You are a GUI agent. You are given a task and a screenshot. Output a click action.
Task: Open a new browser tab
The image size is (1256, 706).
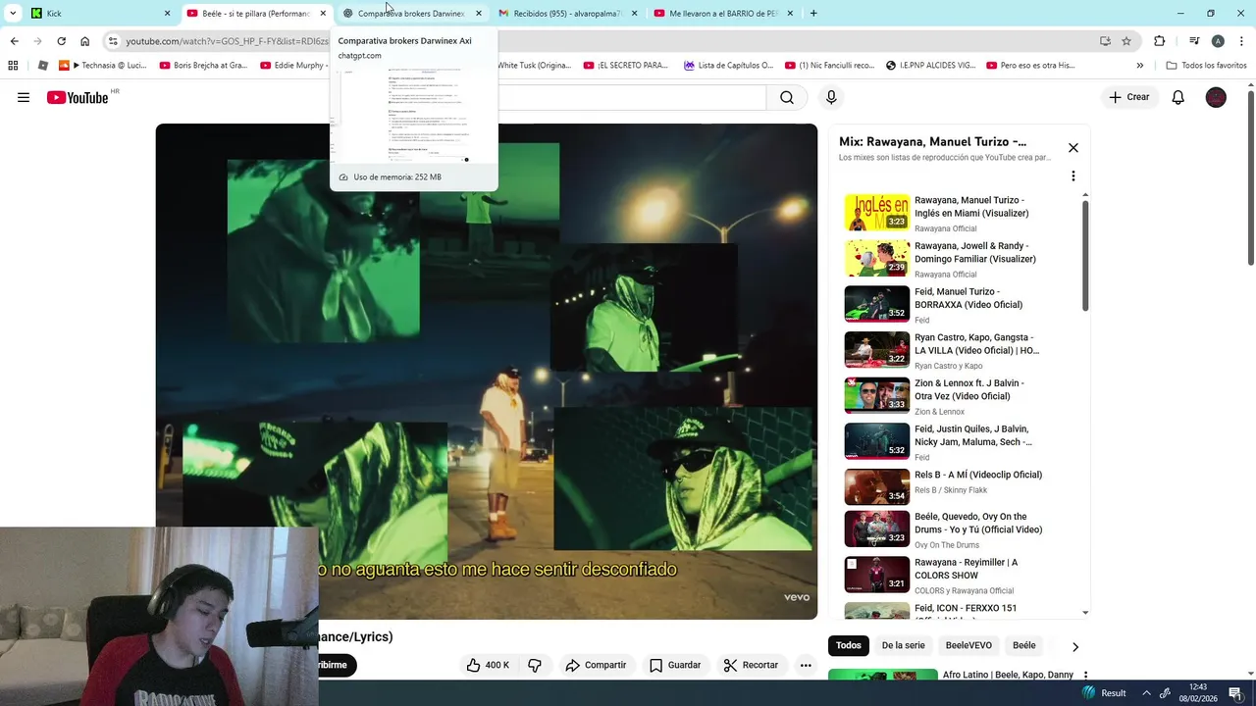tap(813, 13)
